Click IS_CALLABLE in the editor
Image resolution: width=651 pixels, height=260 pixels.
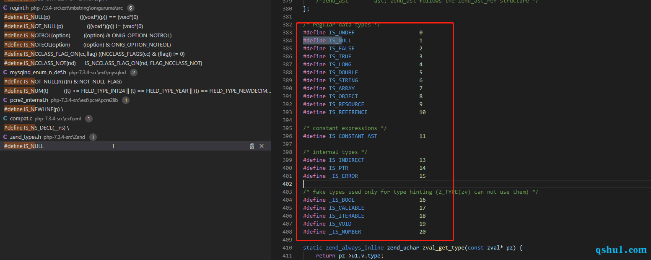pyautogui.click(x=347, y=208)
